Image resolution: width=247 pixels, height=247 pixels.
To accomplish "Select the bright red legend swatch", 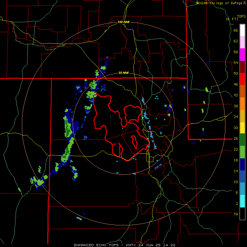I will coord(242,79).
